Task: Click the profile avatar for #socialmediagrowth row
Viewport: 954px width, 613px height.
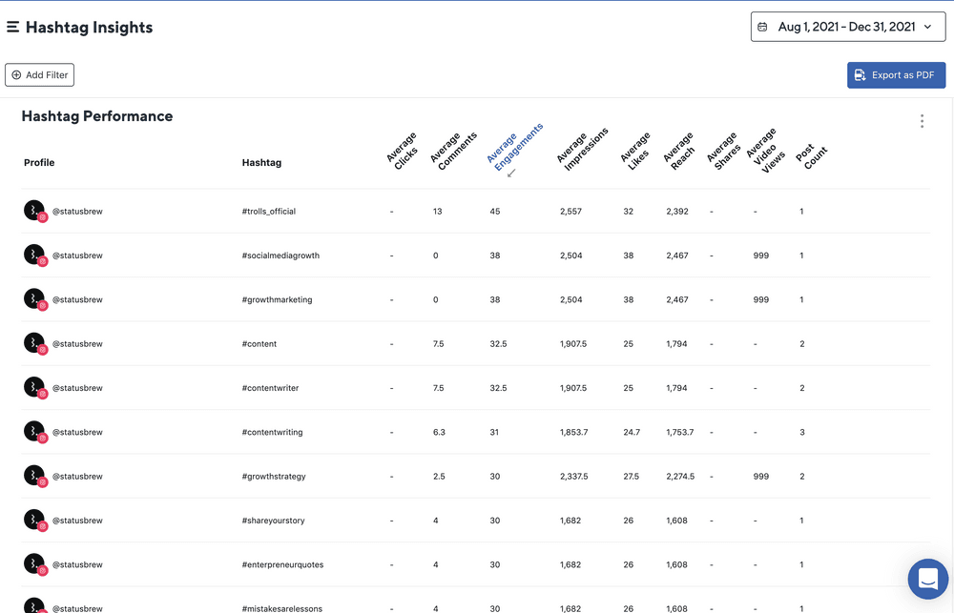Action: pos(34,255)
